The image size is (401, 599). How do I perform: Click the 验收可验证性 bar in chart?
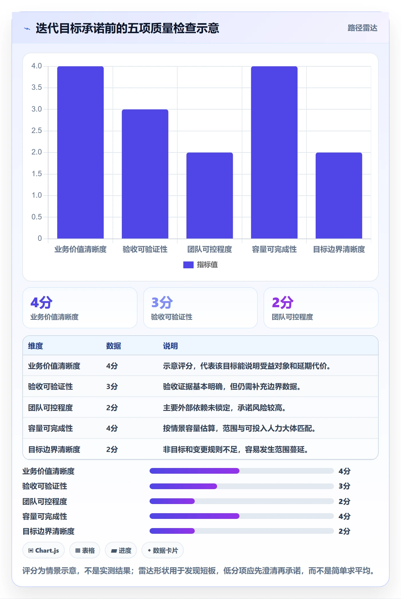[x=145, y=174]
